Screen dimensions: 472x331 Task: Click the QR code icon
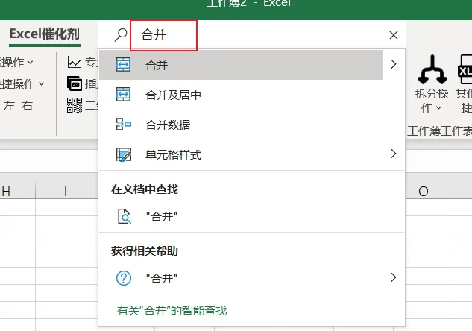[x=75, y=105]
